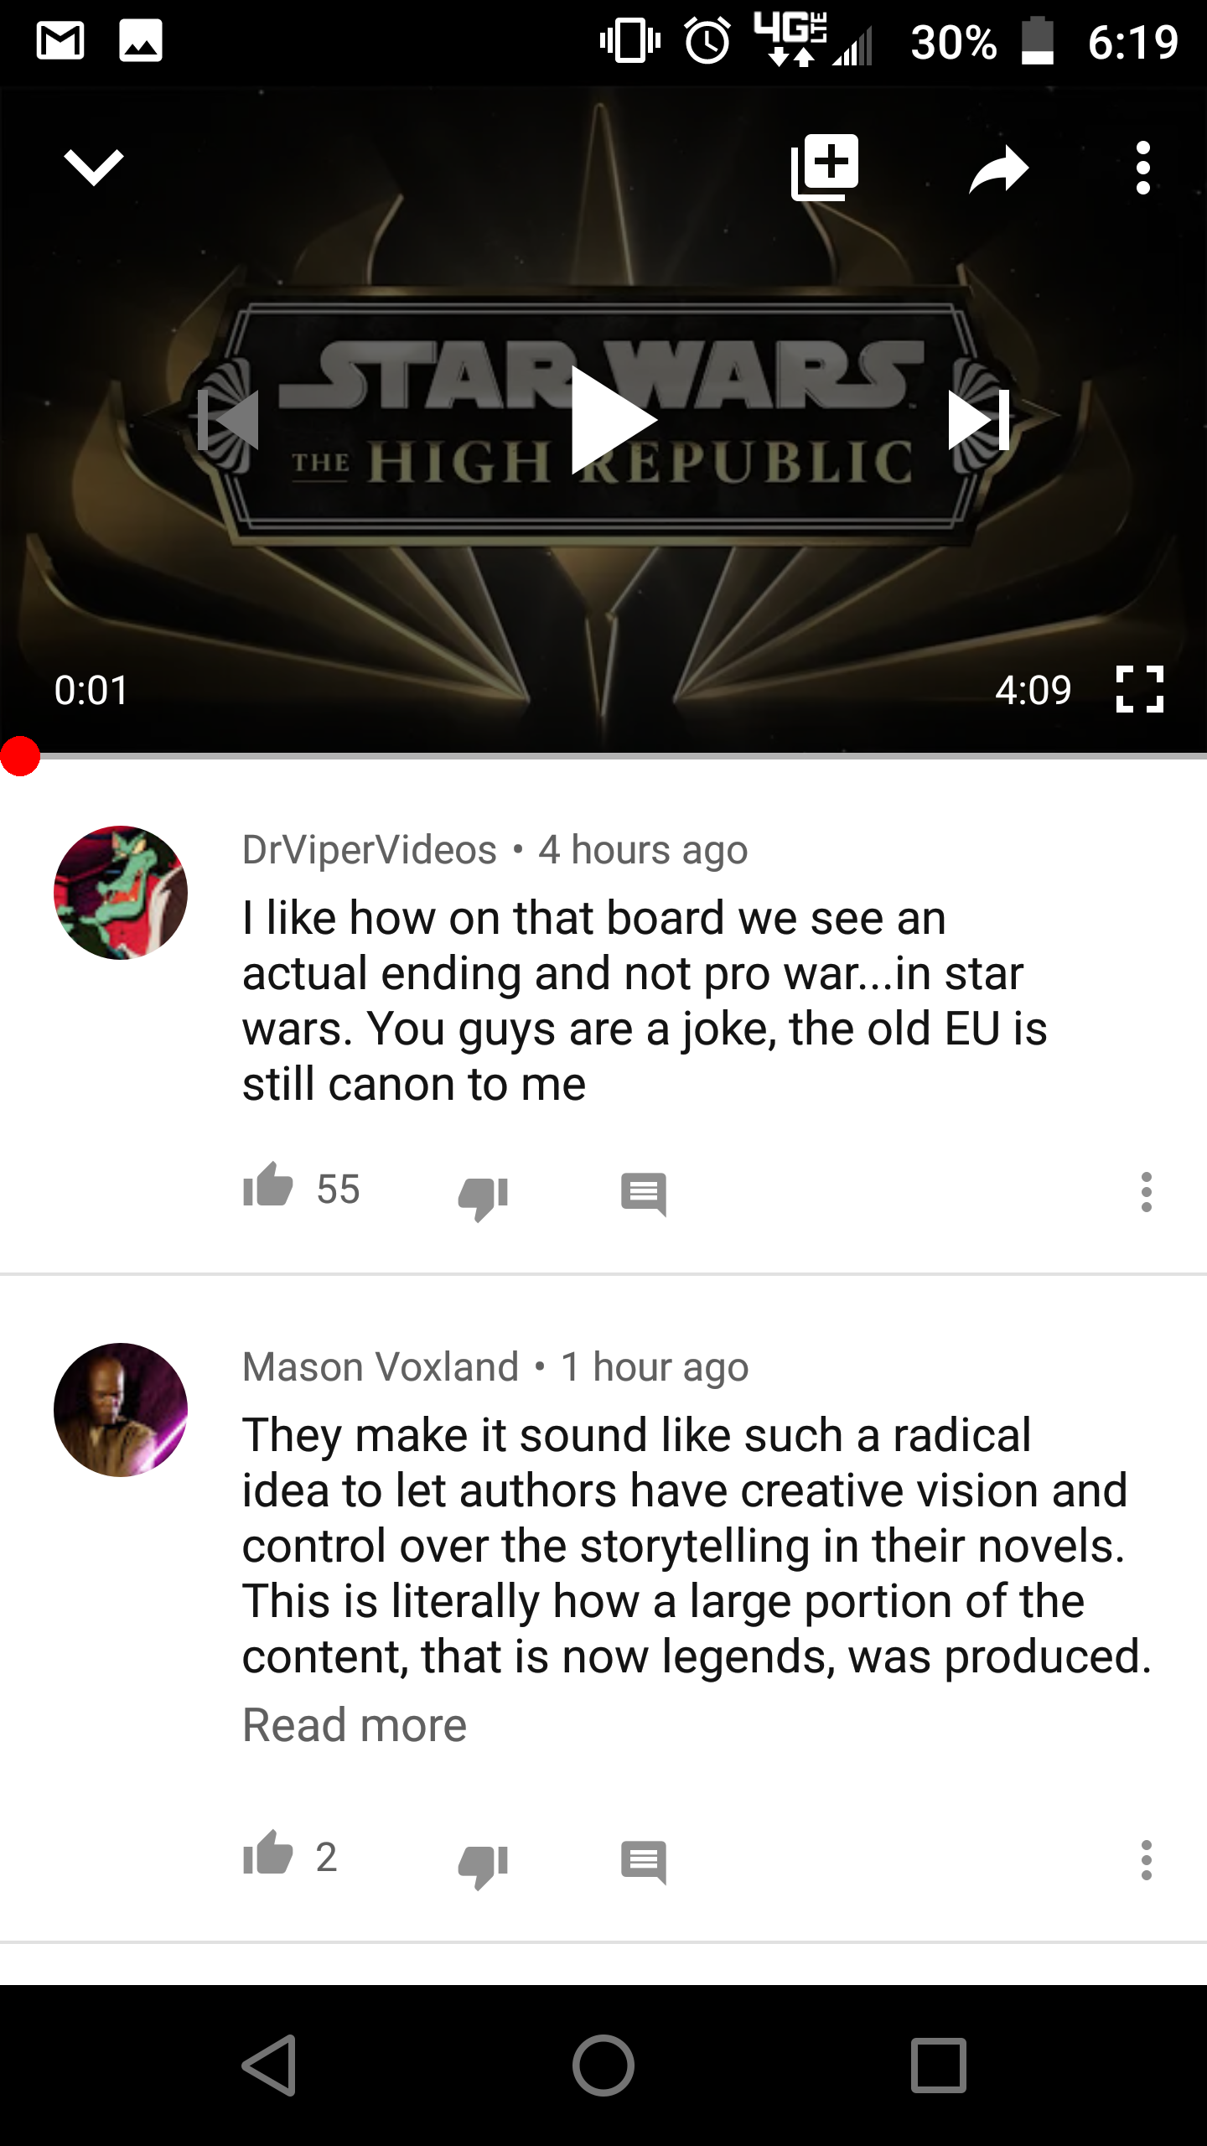Dislike Mason Voxland's comment
Screen dimensions: 1207x2146
point(483,1864)
